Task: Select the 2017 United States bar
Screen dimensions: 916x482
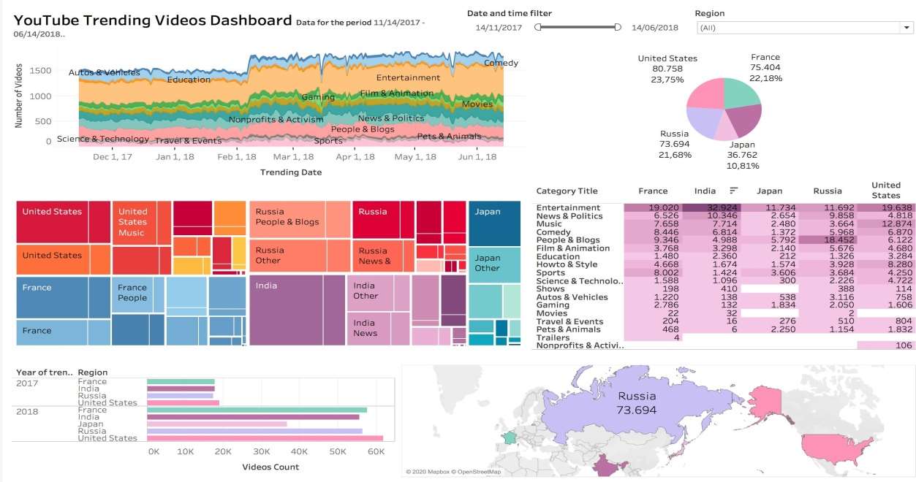Action: pyautogui.click(x=183, y=403)
